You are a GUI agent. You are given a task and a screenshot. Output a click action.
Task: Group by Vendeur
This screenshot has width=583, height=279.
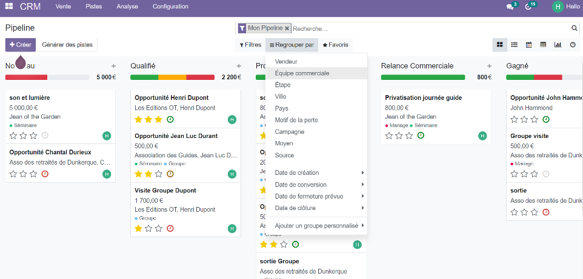[x=316, y=62]
